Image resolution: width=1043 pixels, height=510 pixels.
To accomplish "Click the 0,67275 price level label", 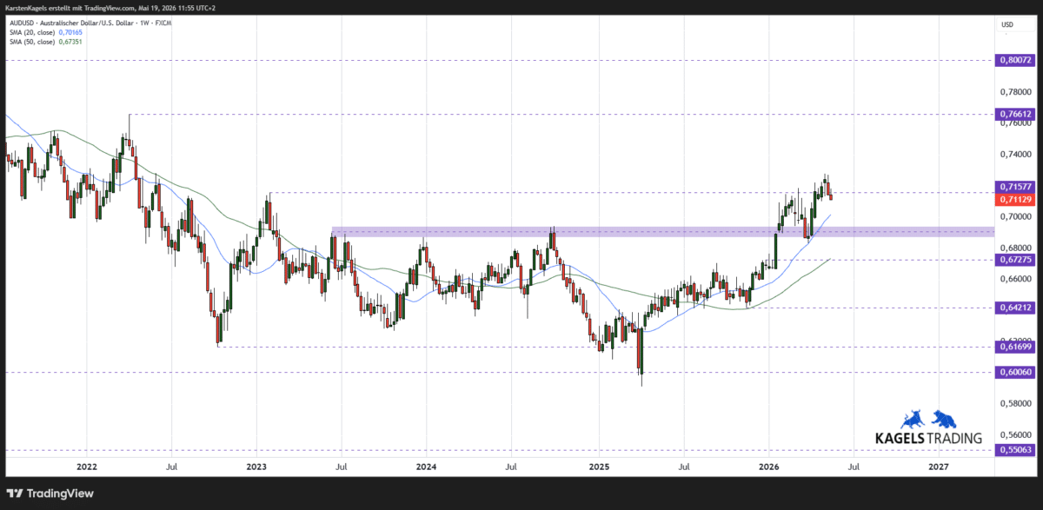I will [x=1015, y=259].
